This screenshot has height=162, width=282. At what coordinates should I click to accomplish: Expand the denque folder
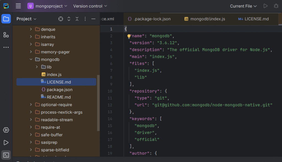[x=31, y=29]
